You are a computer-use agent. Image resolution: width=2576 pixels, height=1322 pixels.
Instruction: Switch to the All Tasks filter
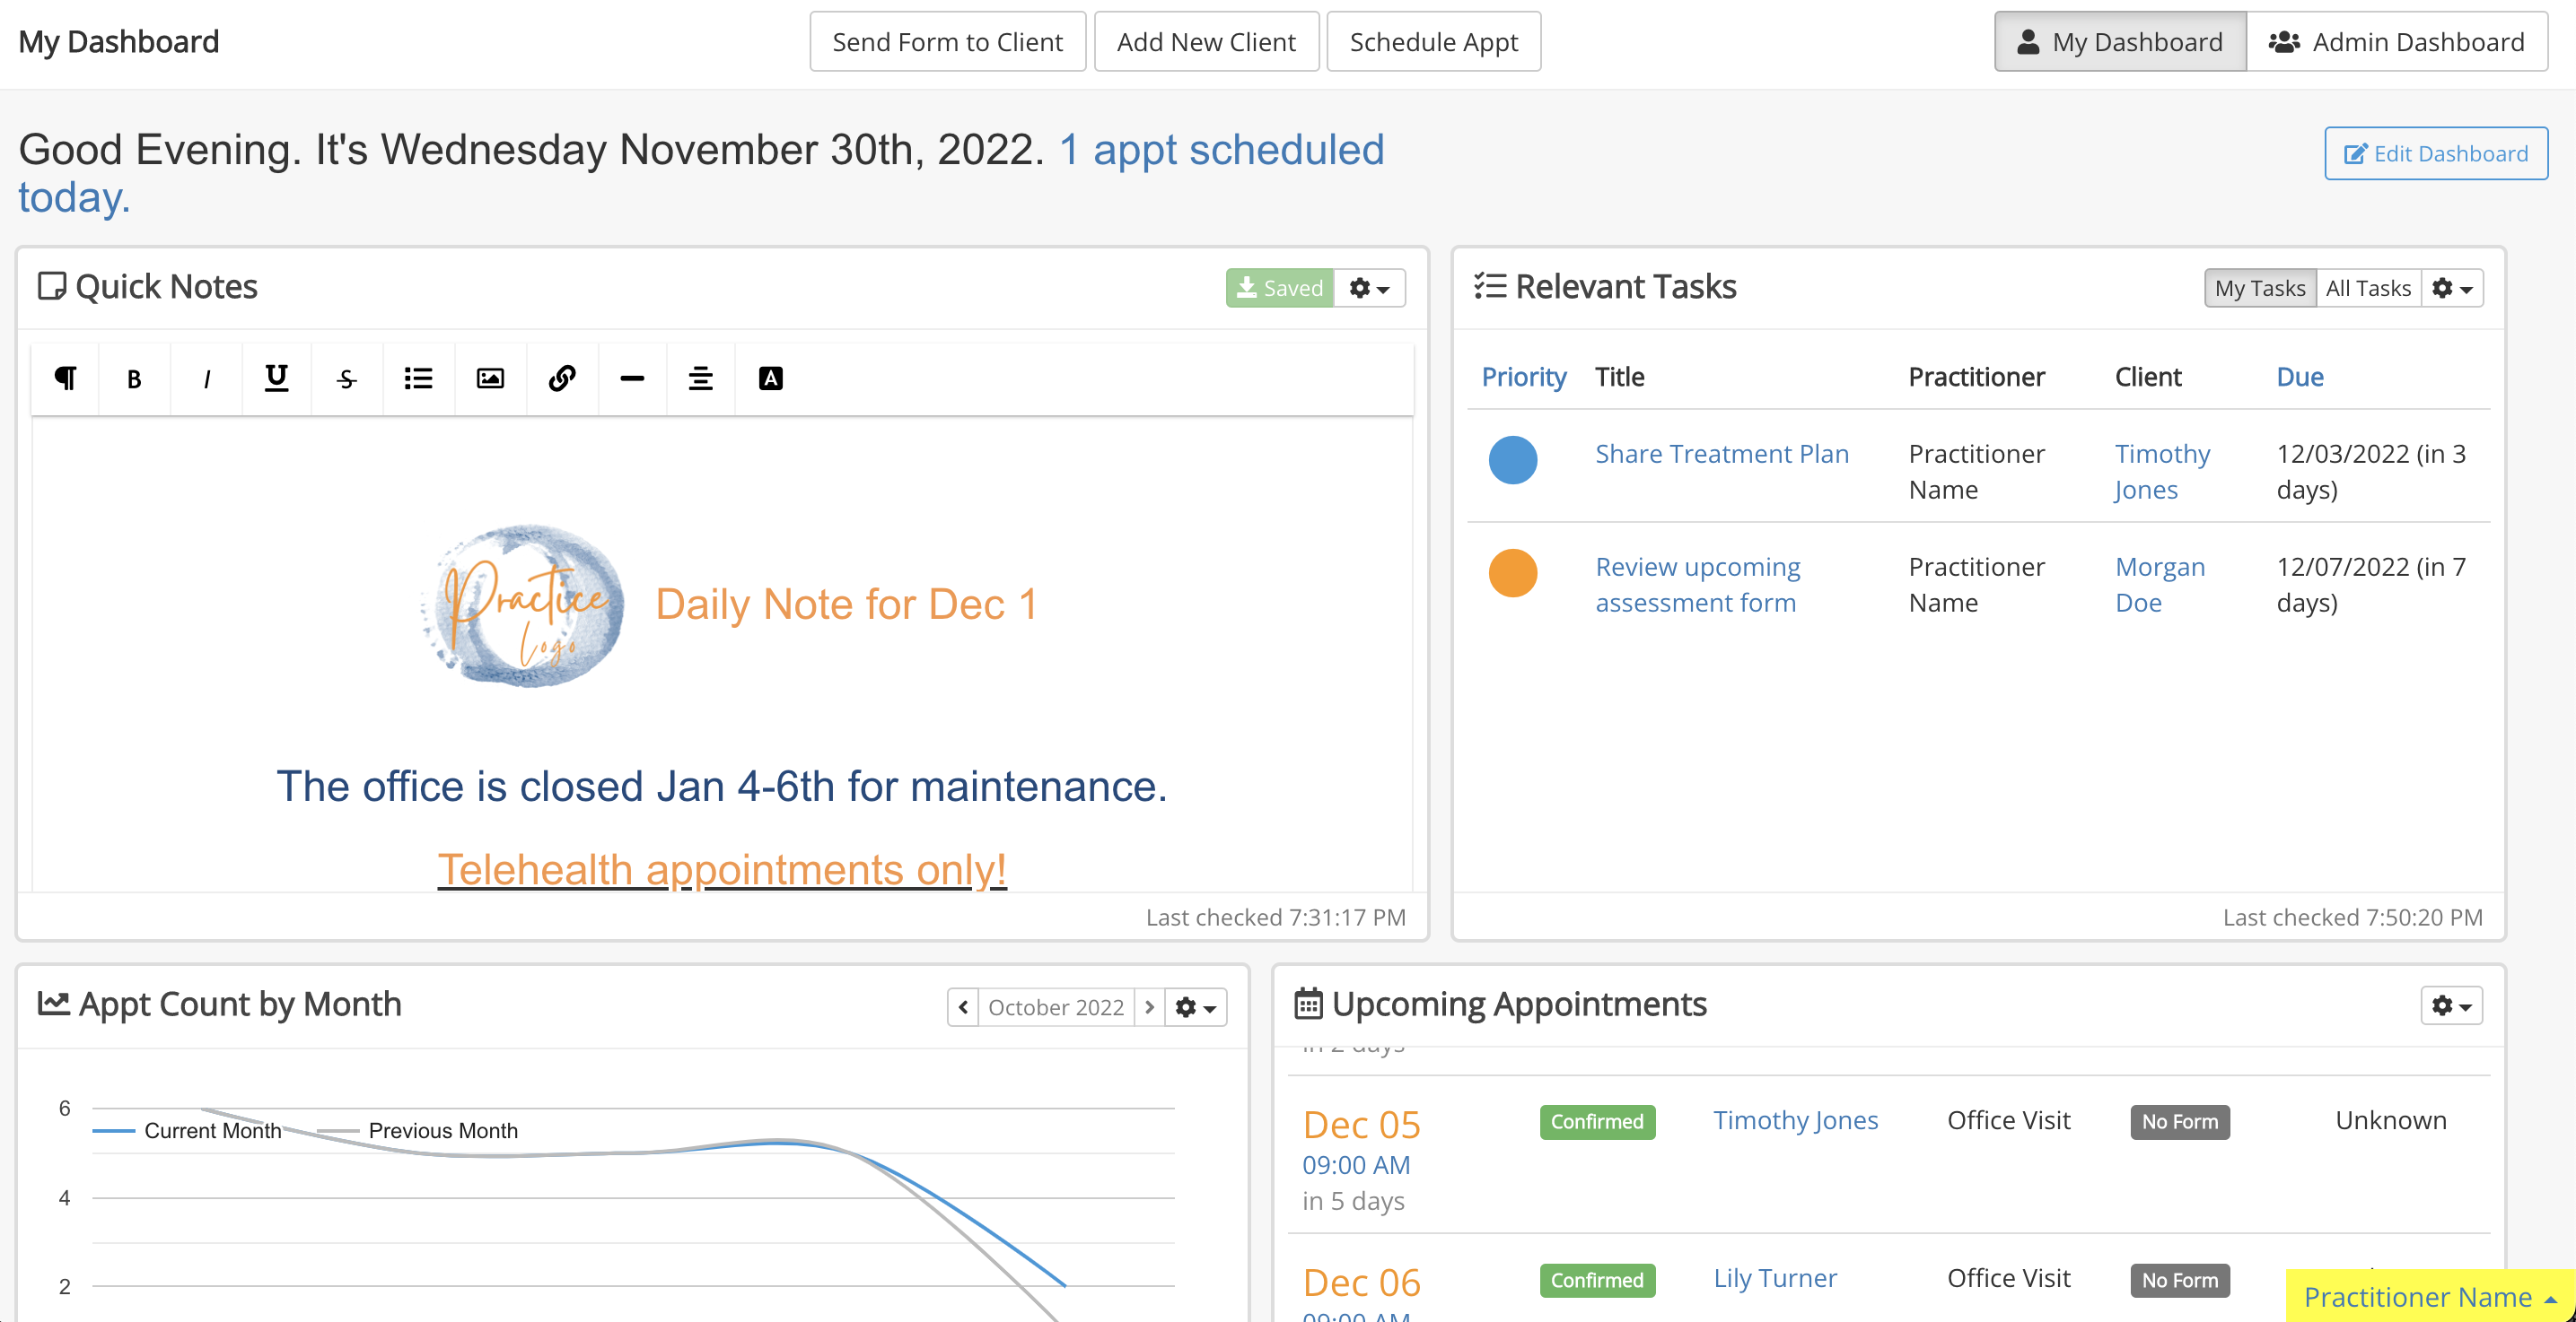pyautogui.click(x=2367, y=288)
